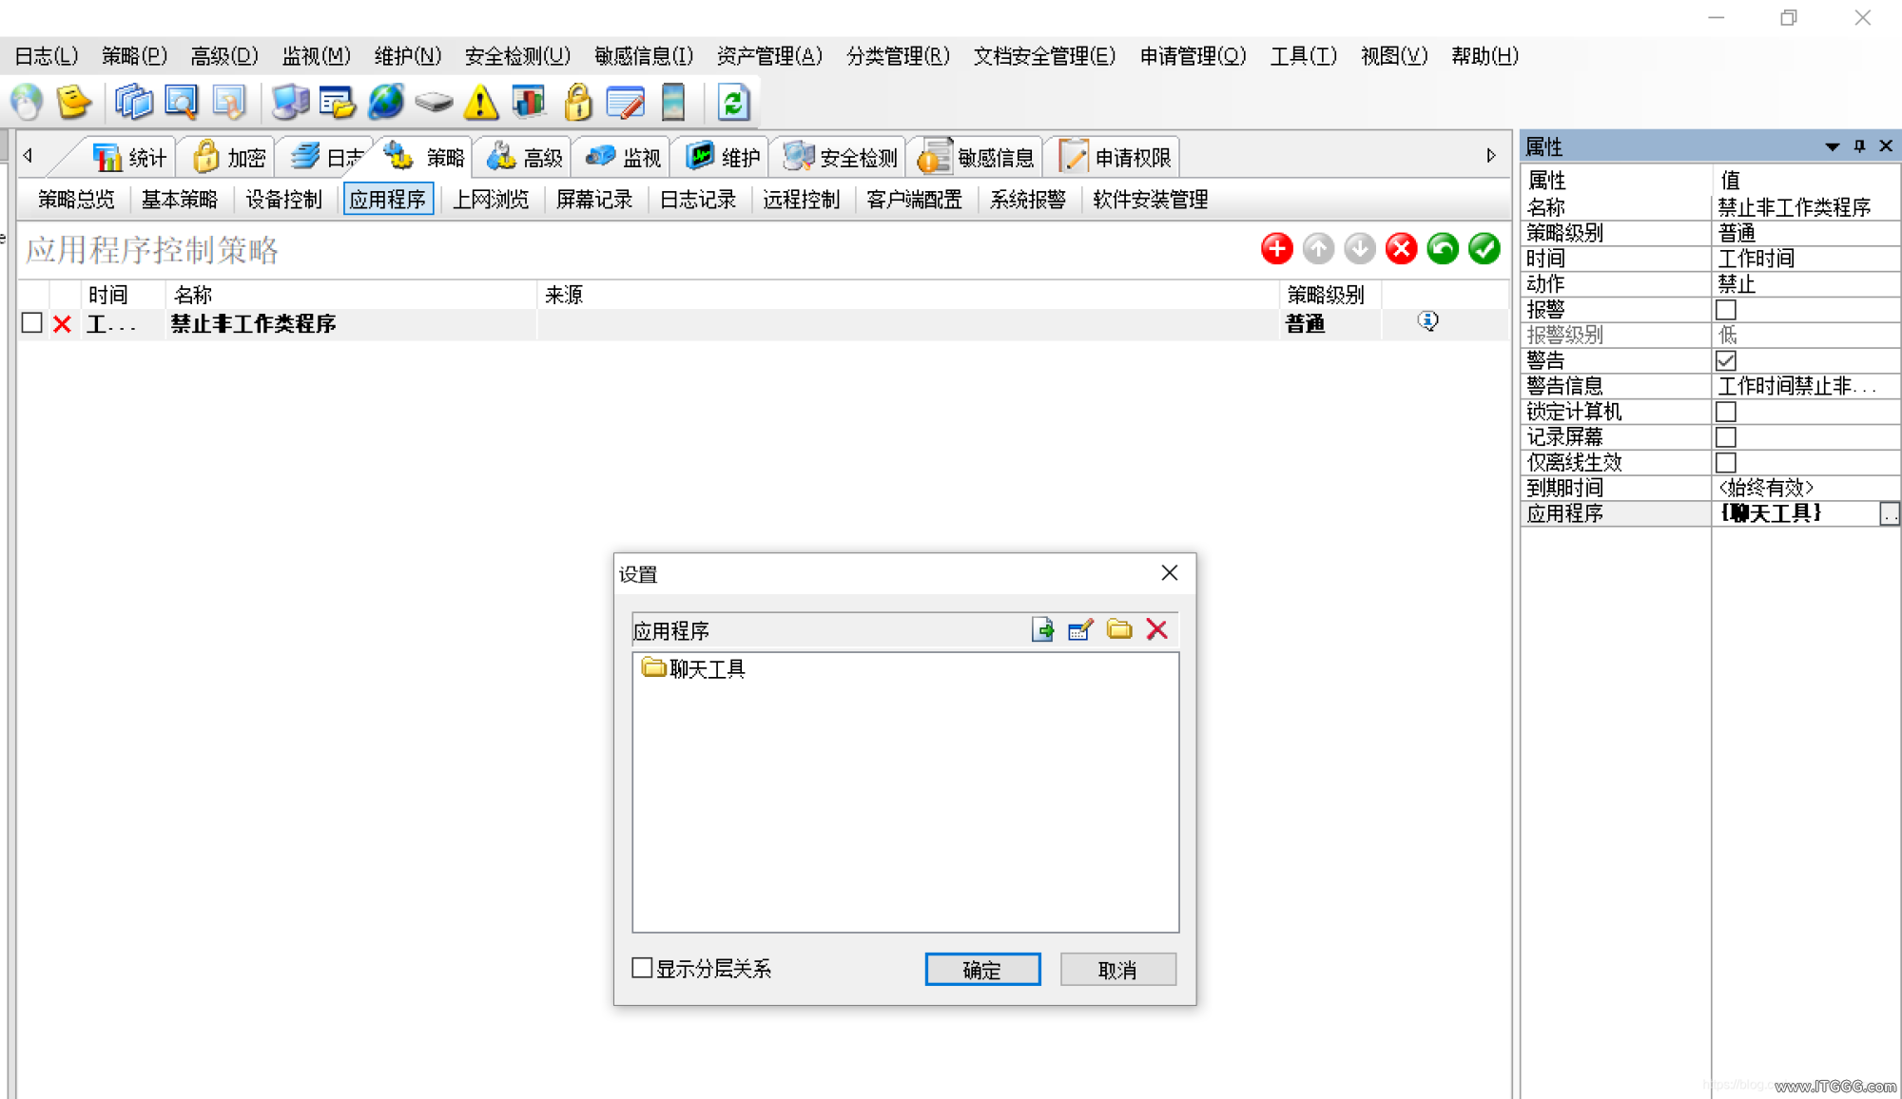Open the 工具(T) menu
Image resolution: width=1902 pixels, height=1099 pixels.
point(1303,56)
